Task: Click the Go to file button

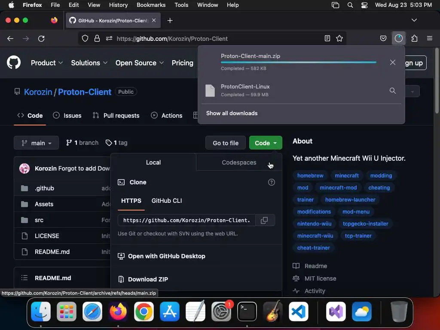Action: coord(226,143)
